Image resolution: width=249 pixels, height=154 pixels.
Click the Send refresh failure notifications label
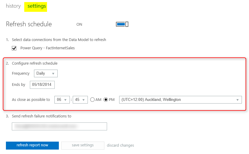click(41, 116)
